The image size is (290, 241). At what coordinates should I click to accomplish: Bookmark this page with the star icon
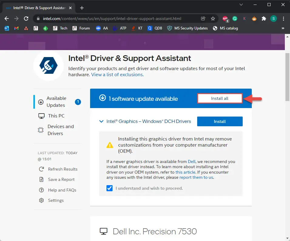213,19
